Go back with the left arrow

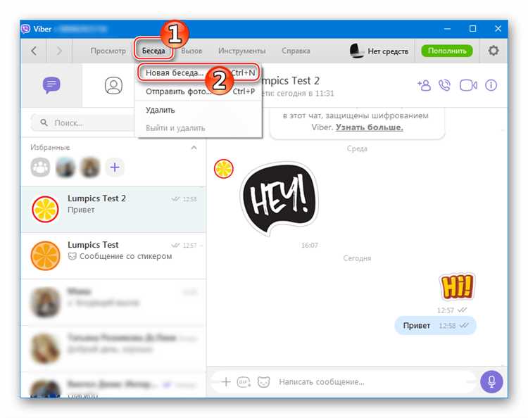34,51
